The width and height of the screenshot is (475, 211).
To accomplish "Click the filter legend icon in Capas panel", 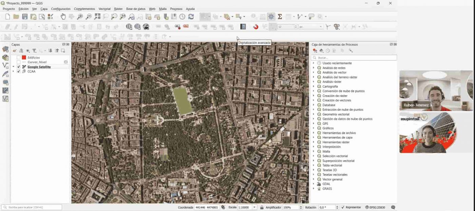I will pyautogui.click(x=34, y=51).
